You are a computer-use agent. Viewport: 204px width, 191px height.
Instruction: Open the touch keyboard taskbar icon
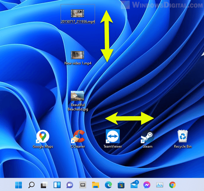tap(82, 185)
